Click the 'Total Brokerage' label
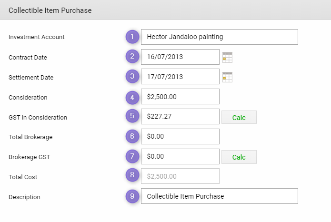Image resolution: width=331 pixels, height=222 pixels. (30, 137)
